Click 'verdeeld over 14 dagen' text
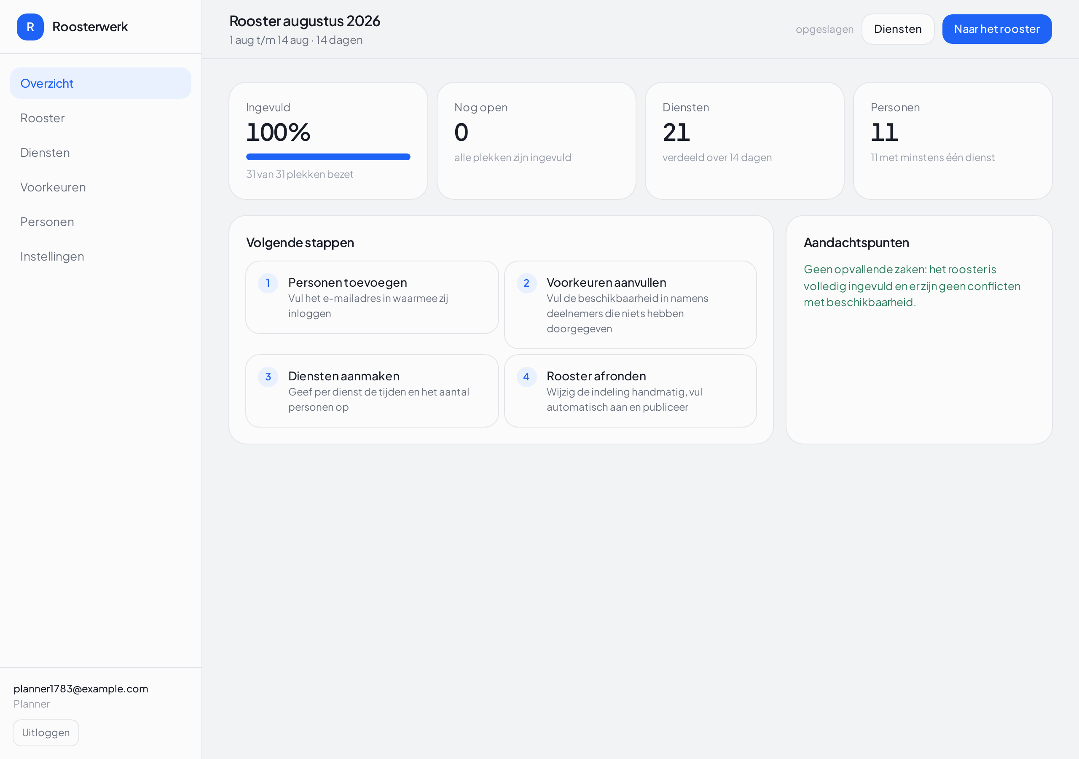Screen dimensions: 1079x759 (x=717, y=158)
